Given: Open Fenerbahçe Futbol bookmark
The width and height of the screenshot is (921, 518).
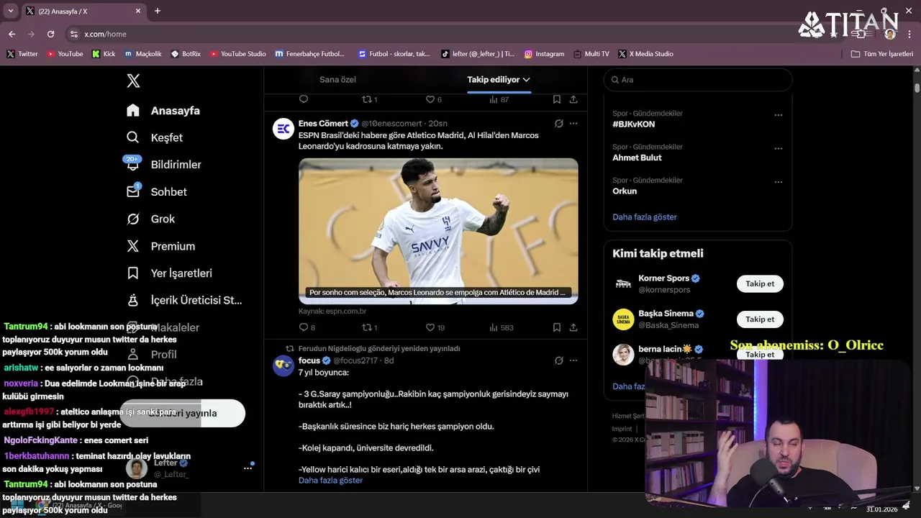Looking at the screenshot, I should pos(310,54).
